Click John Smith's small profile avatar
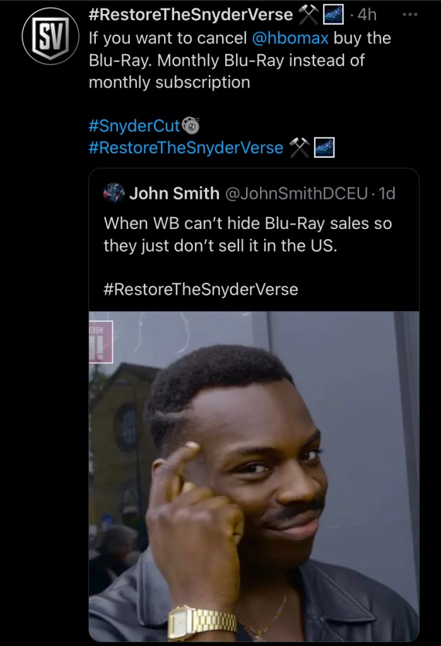 pos(114,193)
